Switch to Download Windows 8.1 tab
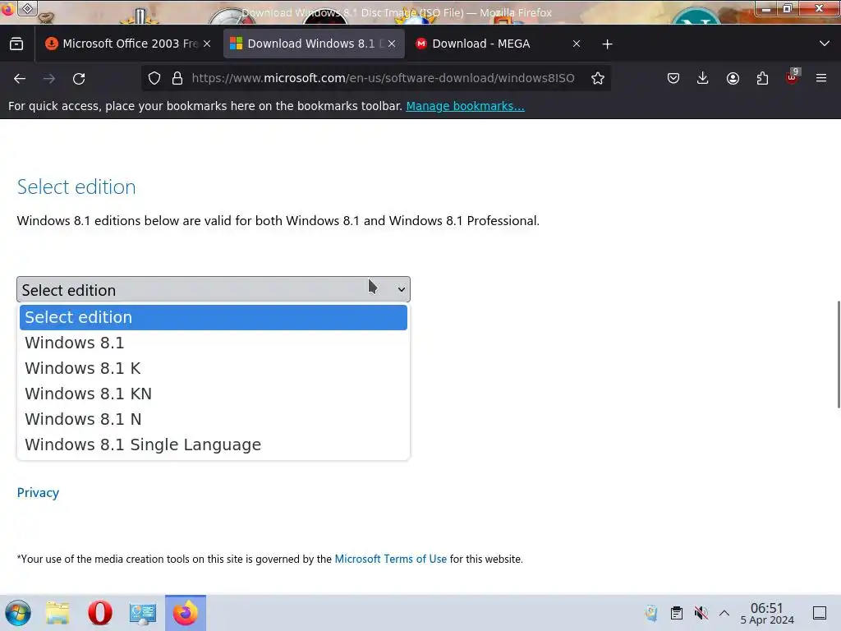Screen dimensions: 841x631 pos(313,44)
